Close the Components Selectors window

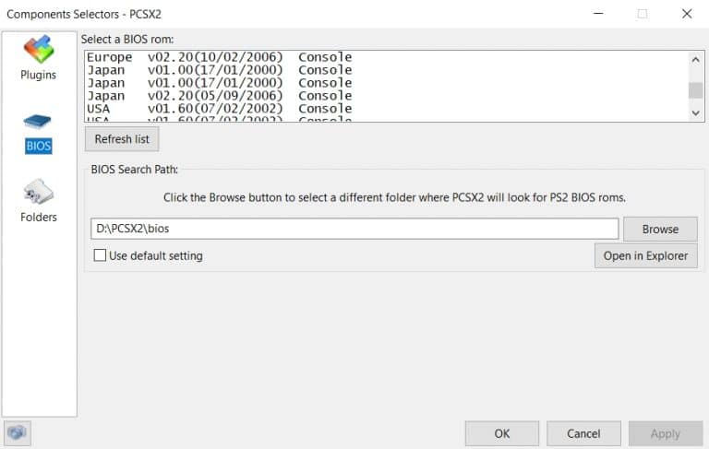pyautogui.click(x=687, y=14)
